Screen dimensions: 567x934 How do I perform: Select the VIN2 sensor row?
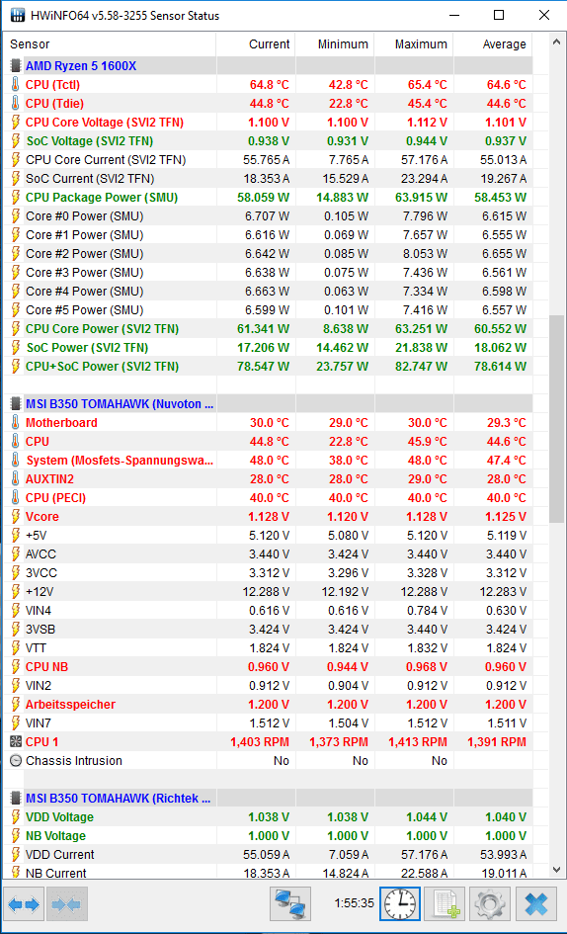pos(268,686)
